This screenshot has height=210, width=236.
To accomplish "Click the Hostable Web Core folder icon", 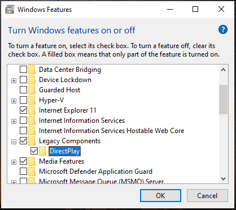I will click(x=32, y=131).
